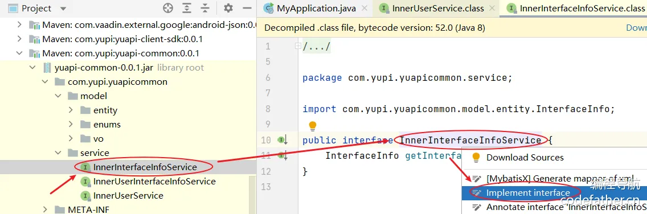Choose Implement interface from popup
This screenshot has height=214, width=647.
coord(528,192)
